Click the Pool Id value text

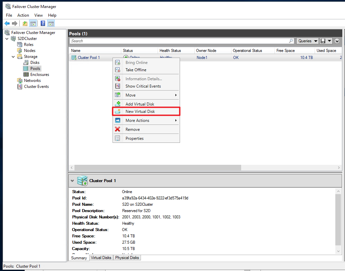click(x=155, y=198)
